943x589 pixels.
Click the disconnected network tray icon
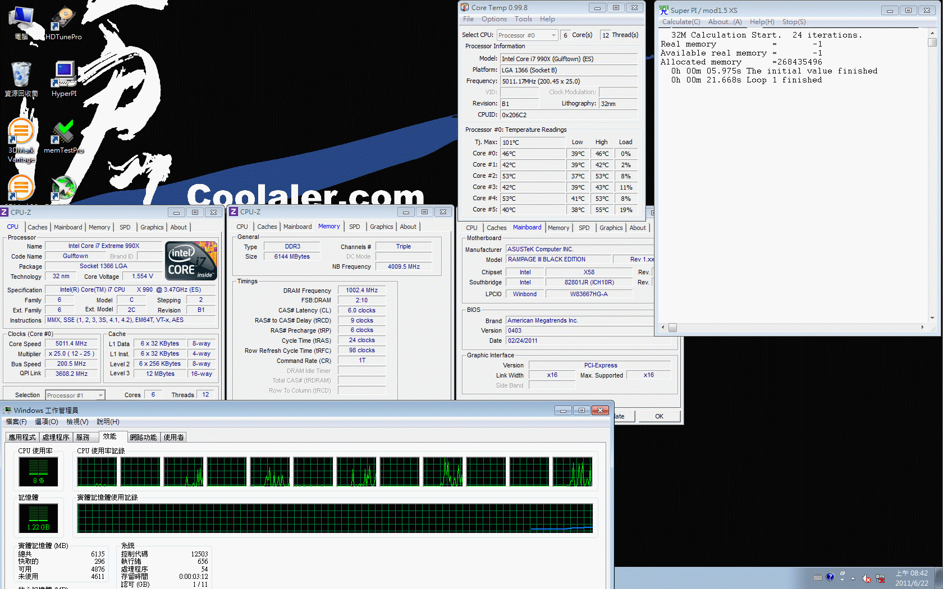point(880,578)
